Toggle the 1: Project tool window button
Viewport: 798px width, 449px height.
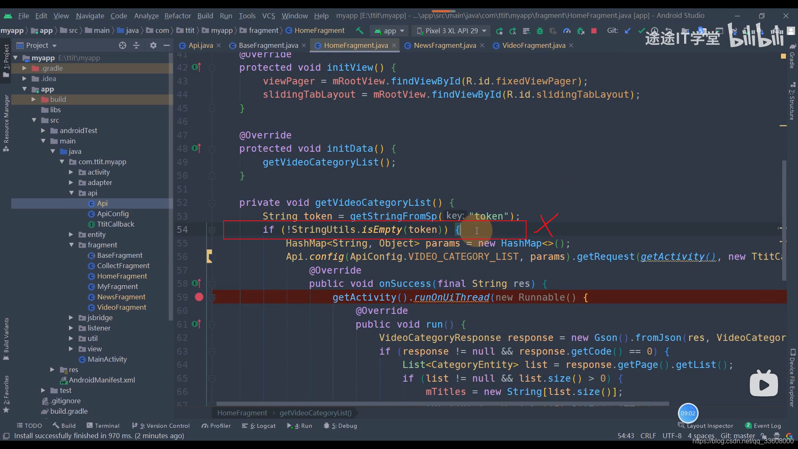point(6,60)
